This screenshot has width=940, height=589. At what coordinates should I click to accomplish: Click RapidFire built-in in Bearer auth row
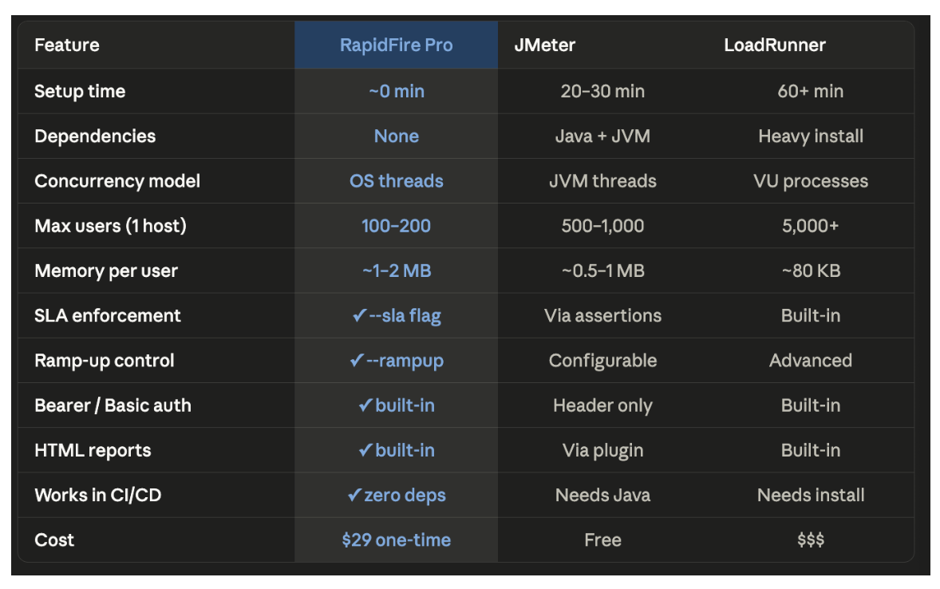coord(397,405)
